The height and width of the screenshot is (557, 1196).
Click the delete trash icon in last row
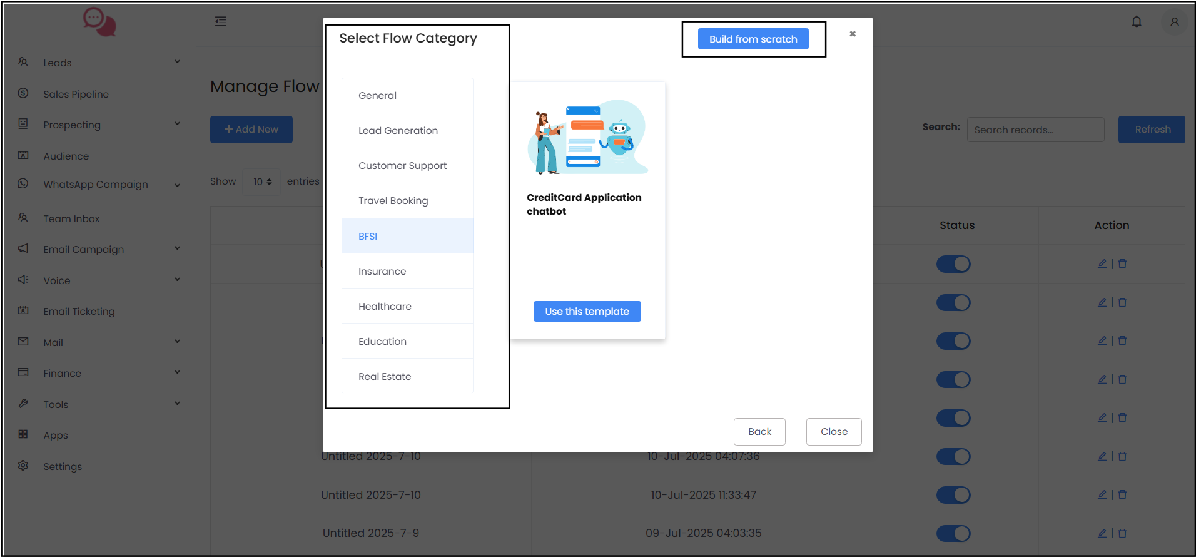1122,533
